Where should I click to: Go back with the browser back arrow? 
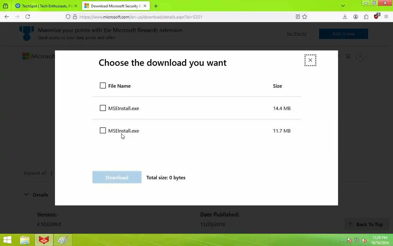(7, 17)
